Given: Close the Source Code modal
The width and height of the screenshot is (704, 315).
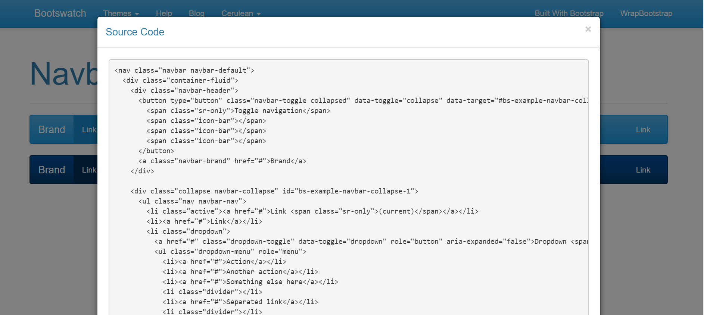Looking at the screenshot, I should 588,29.
